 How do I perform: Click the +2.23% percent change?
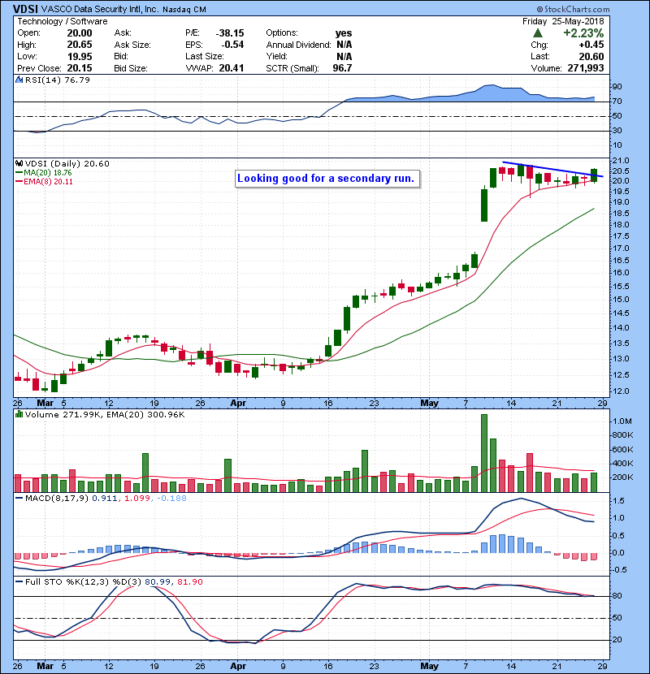583,33
